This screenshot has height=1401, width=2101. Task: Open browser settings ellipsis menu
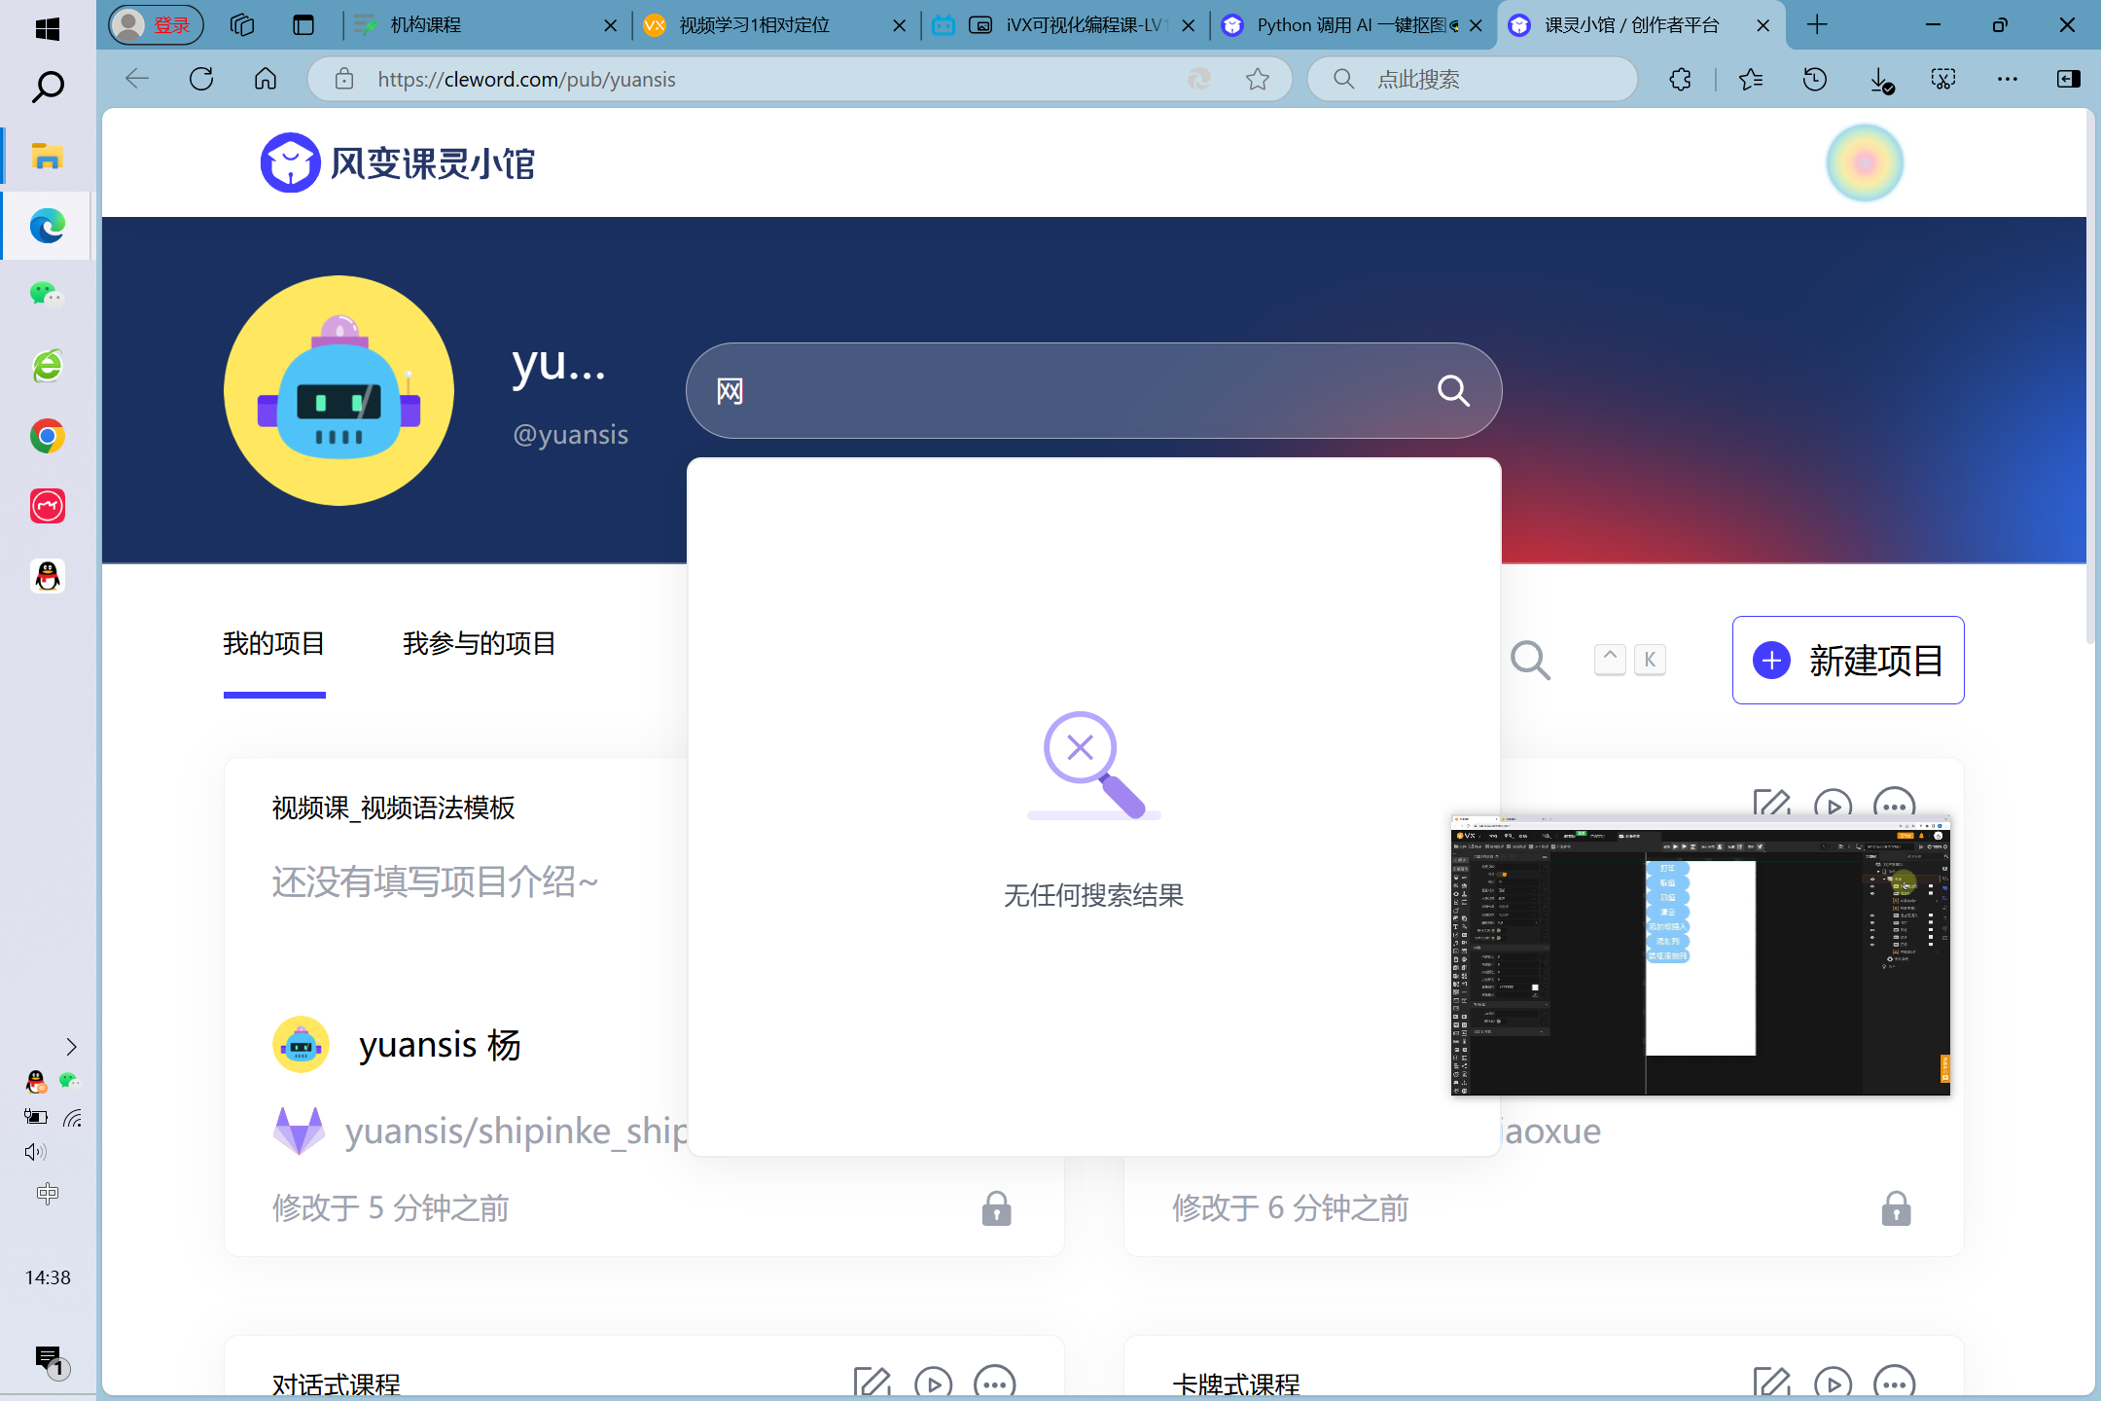coord(2007,79)
